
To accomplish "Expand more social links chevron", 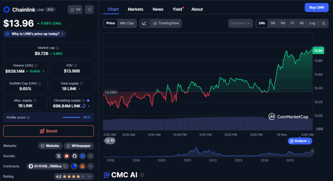I will click(x=90, y=156).
